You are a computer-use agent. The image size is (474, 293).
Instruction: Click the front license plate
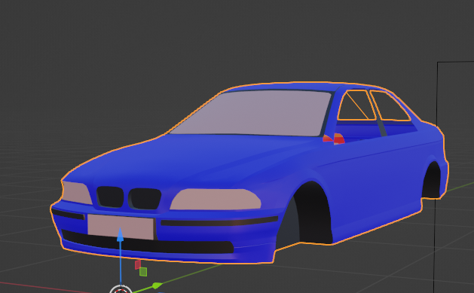pyautogui.click(x=121, y=227)
